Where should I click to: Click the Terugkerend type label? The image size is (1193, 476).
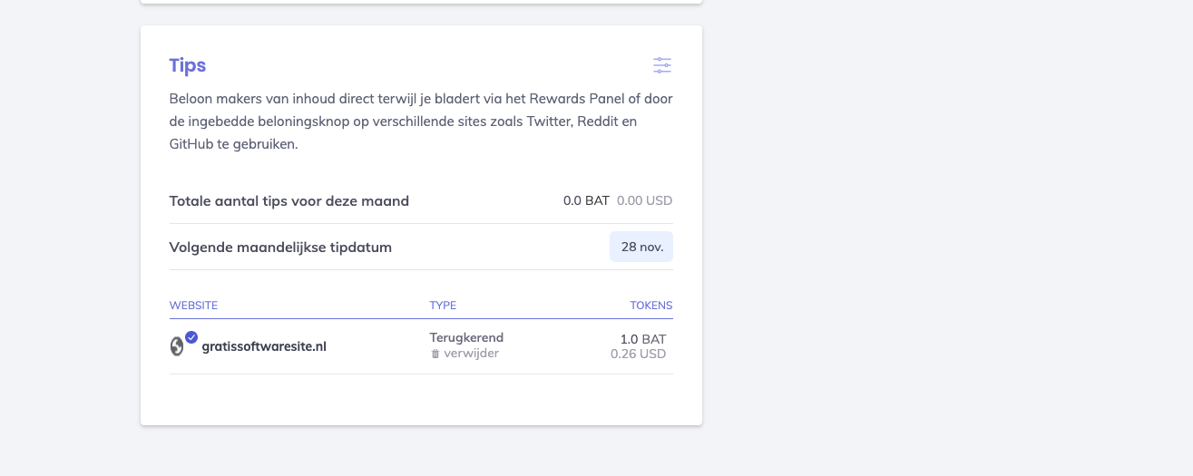pyautogui.click(x=466, y=337)
